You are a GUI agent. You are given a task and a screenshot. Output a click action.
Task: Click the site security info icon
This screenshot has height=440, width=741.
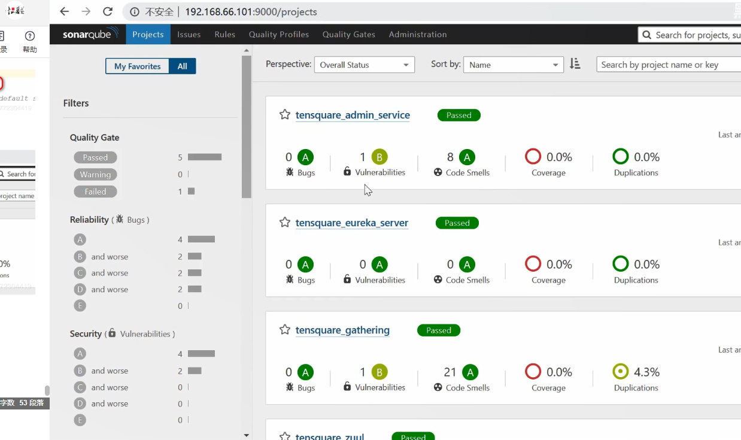[135, 12]
